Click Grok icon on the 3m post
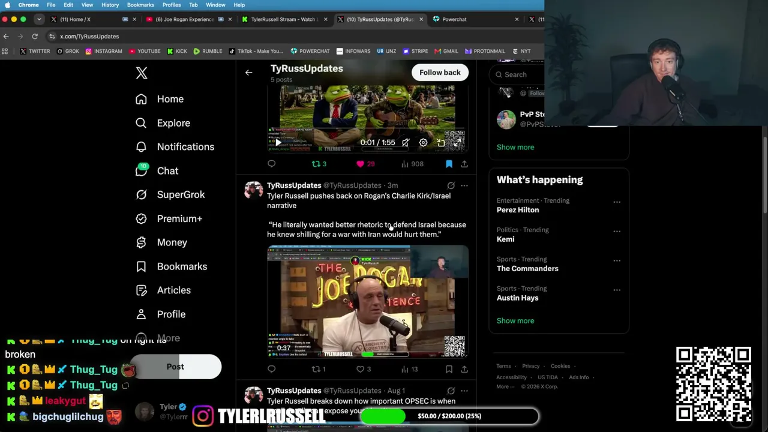The height and width of the screenshot is (432, 768). click(x=451, y=186)
